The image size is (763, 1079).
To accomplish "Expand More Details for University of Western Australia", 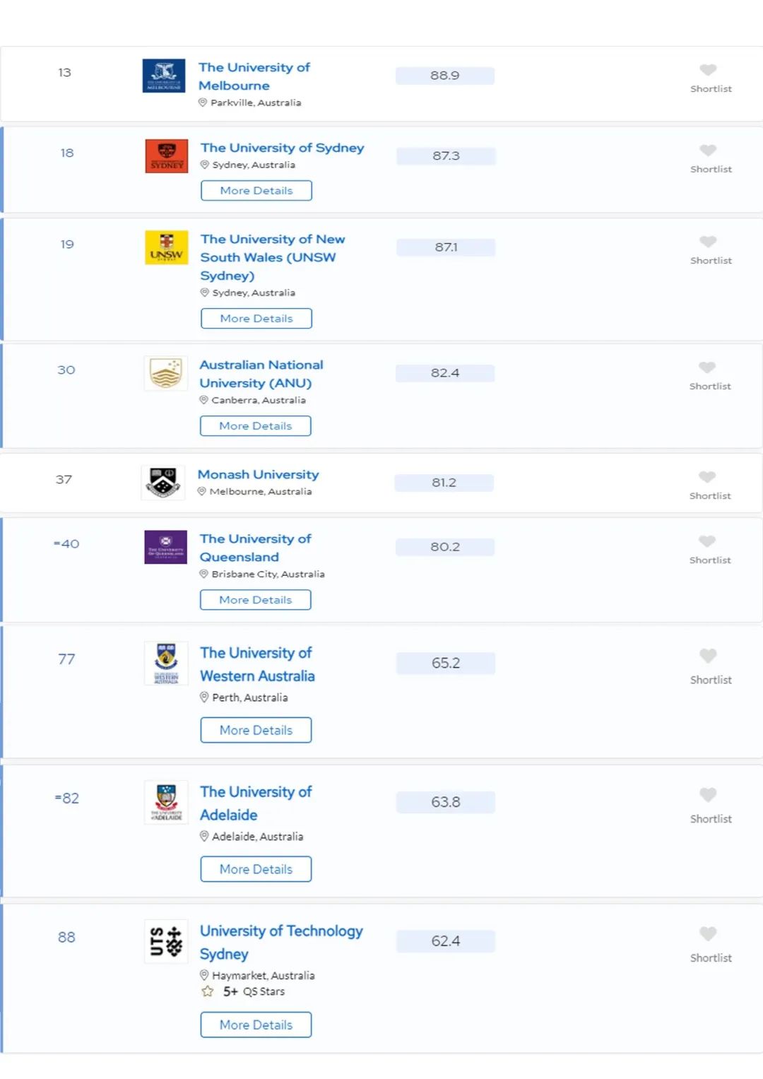I will point(256,731).
